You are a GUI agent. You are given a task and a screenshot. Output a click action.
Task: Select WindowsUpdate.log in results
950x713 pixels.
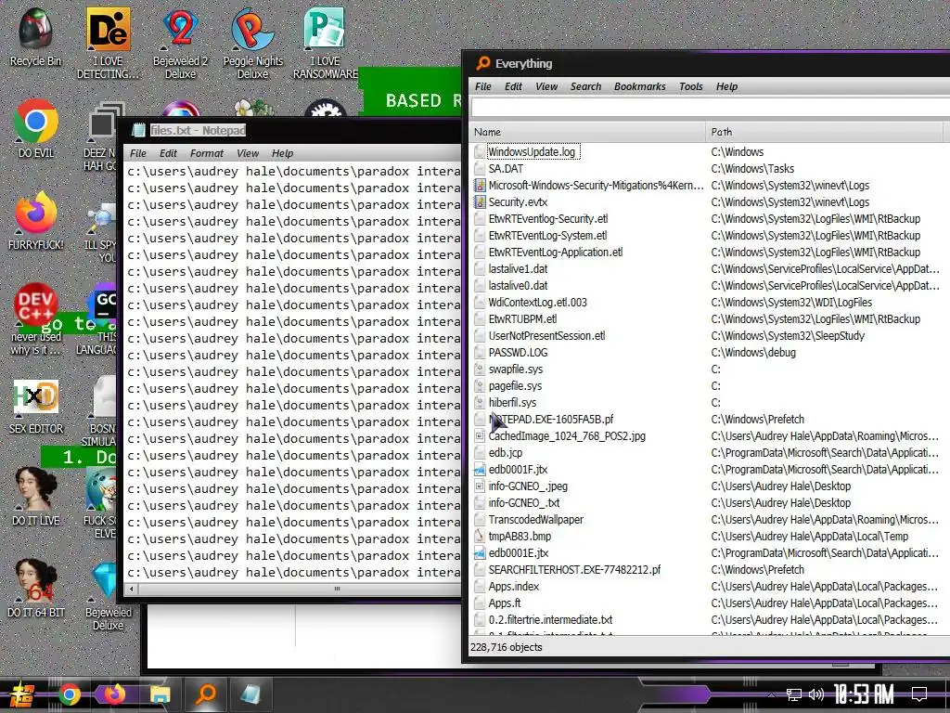(x=532, y=151)
